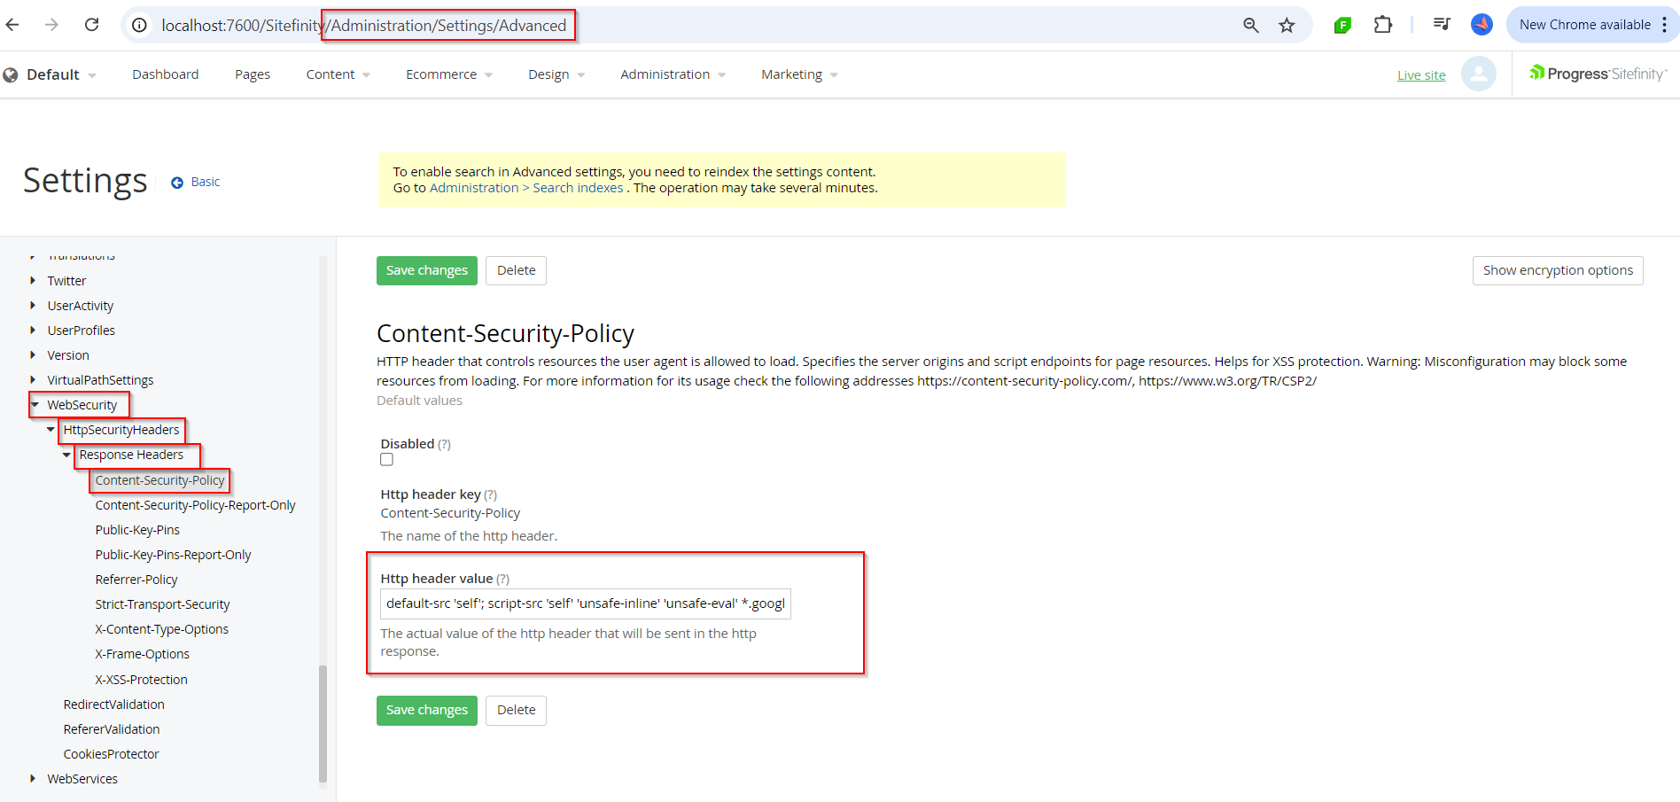The image size is (1680, 802).
Task: Expand the UserProfiles tree node
Action: point(33,330)
